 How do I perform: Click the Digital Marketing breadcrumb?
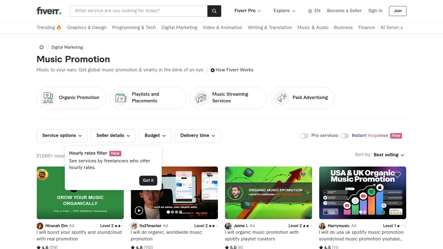[x=67, y=47]
